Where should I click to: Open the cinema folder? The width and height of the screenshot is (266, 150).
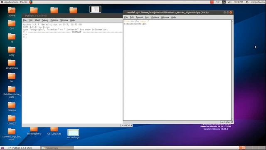pos(12,105)
